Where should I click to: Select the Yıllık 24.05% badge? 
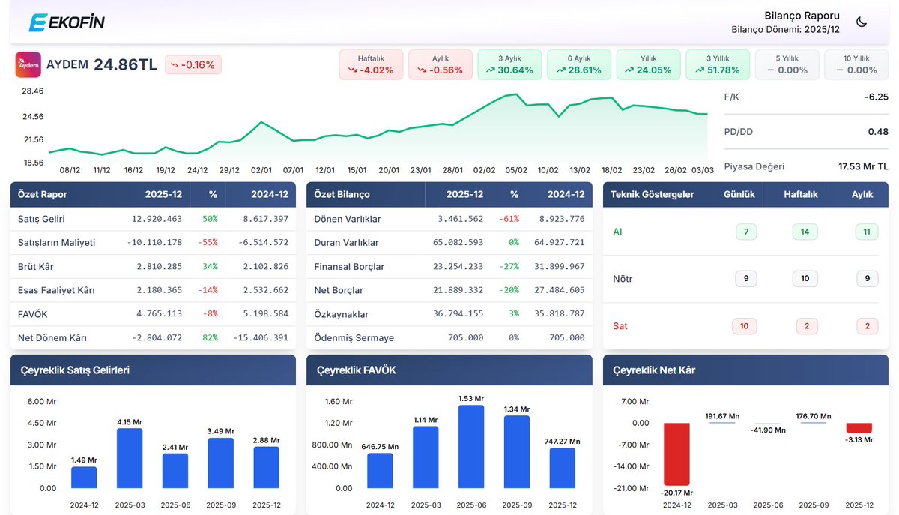648,64
